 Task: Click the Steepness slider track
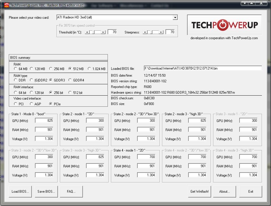tap(153, 32)
